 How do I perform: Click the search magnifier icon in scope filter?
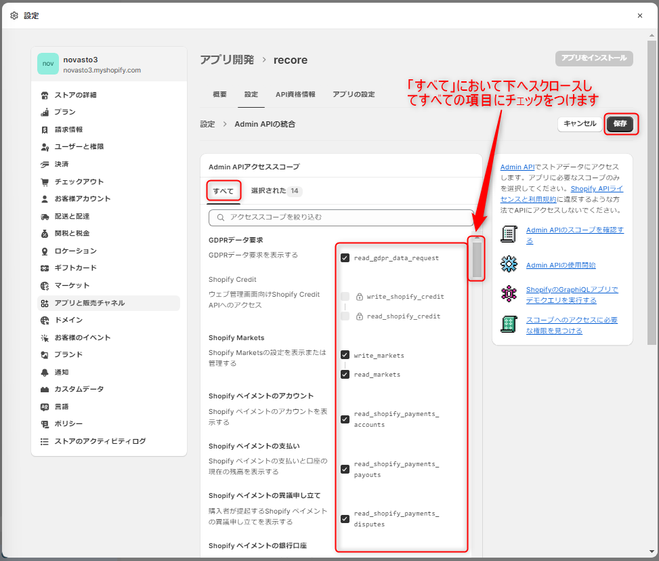click(220, 217)
